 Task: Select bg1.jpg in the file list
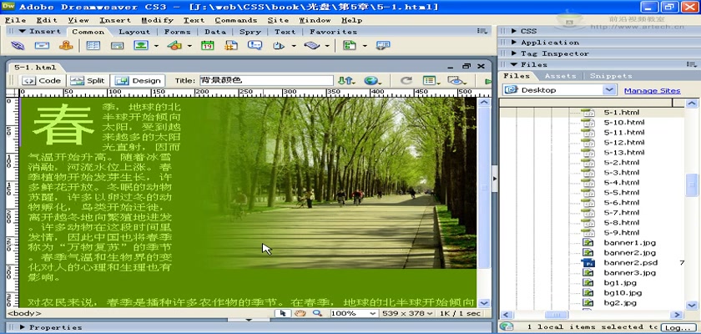(619, 282)
